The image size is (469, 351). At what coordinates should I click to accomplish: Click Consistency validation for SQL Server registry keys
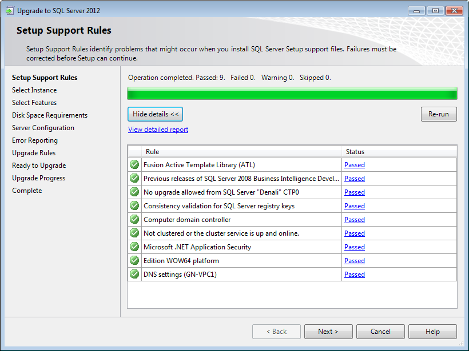pyautogui.click(x=219, y=206)
